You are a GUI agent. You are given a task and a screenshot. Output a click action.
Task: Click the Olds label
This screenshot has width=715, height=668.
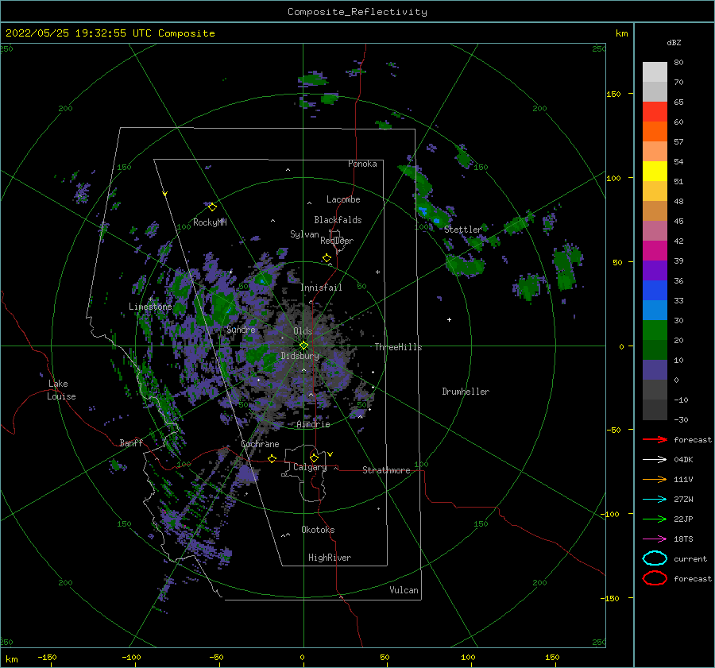(x=303, y=331)
